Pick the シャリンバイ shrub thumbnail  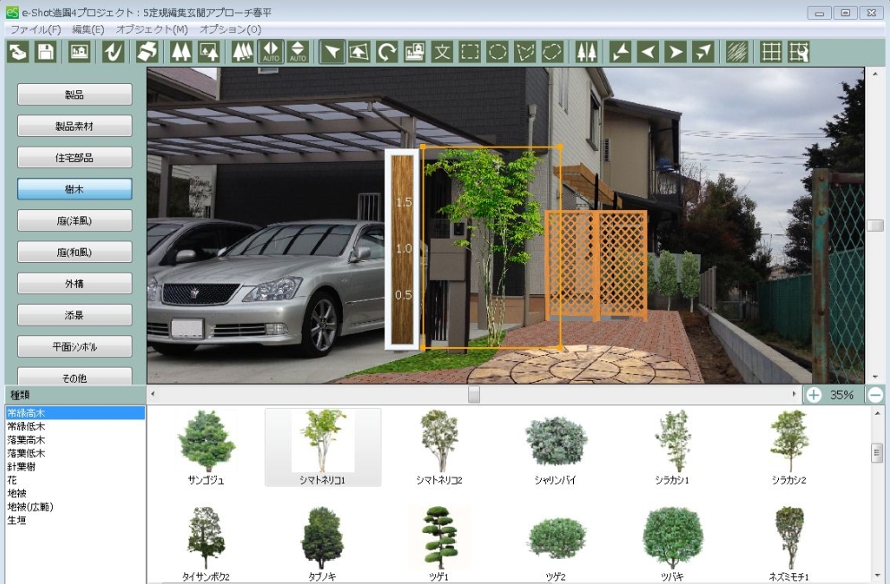[556, 447]
